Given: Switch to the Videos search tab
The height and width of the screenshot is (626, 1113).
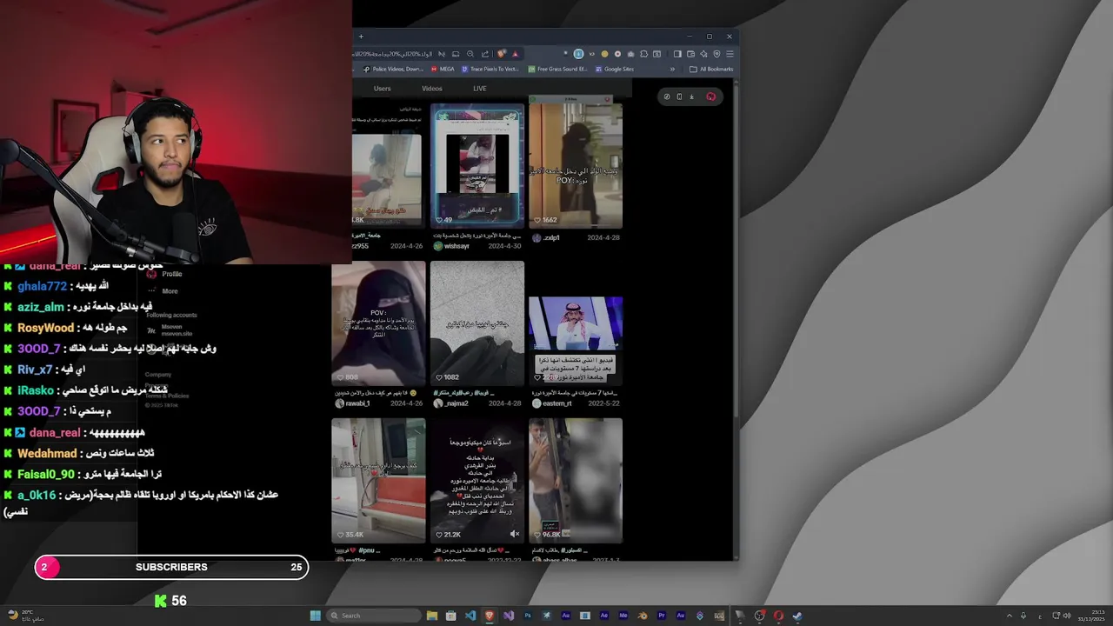Looking at the screenshot, I should coord(432,89).
